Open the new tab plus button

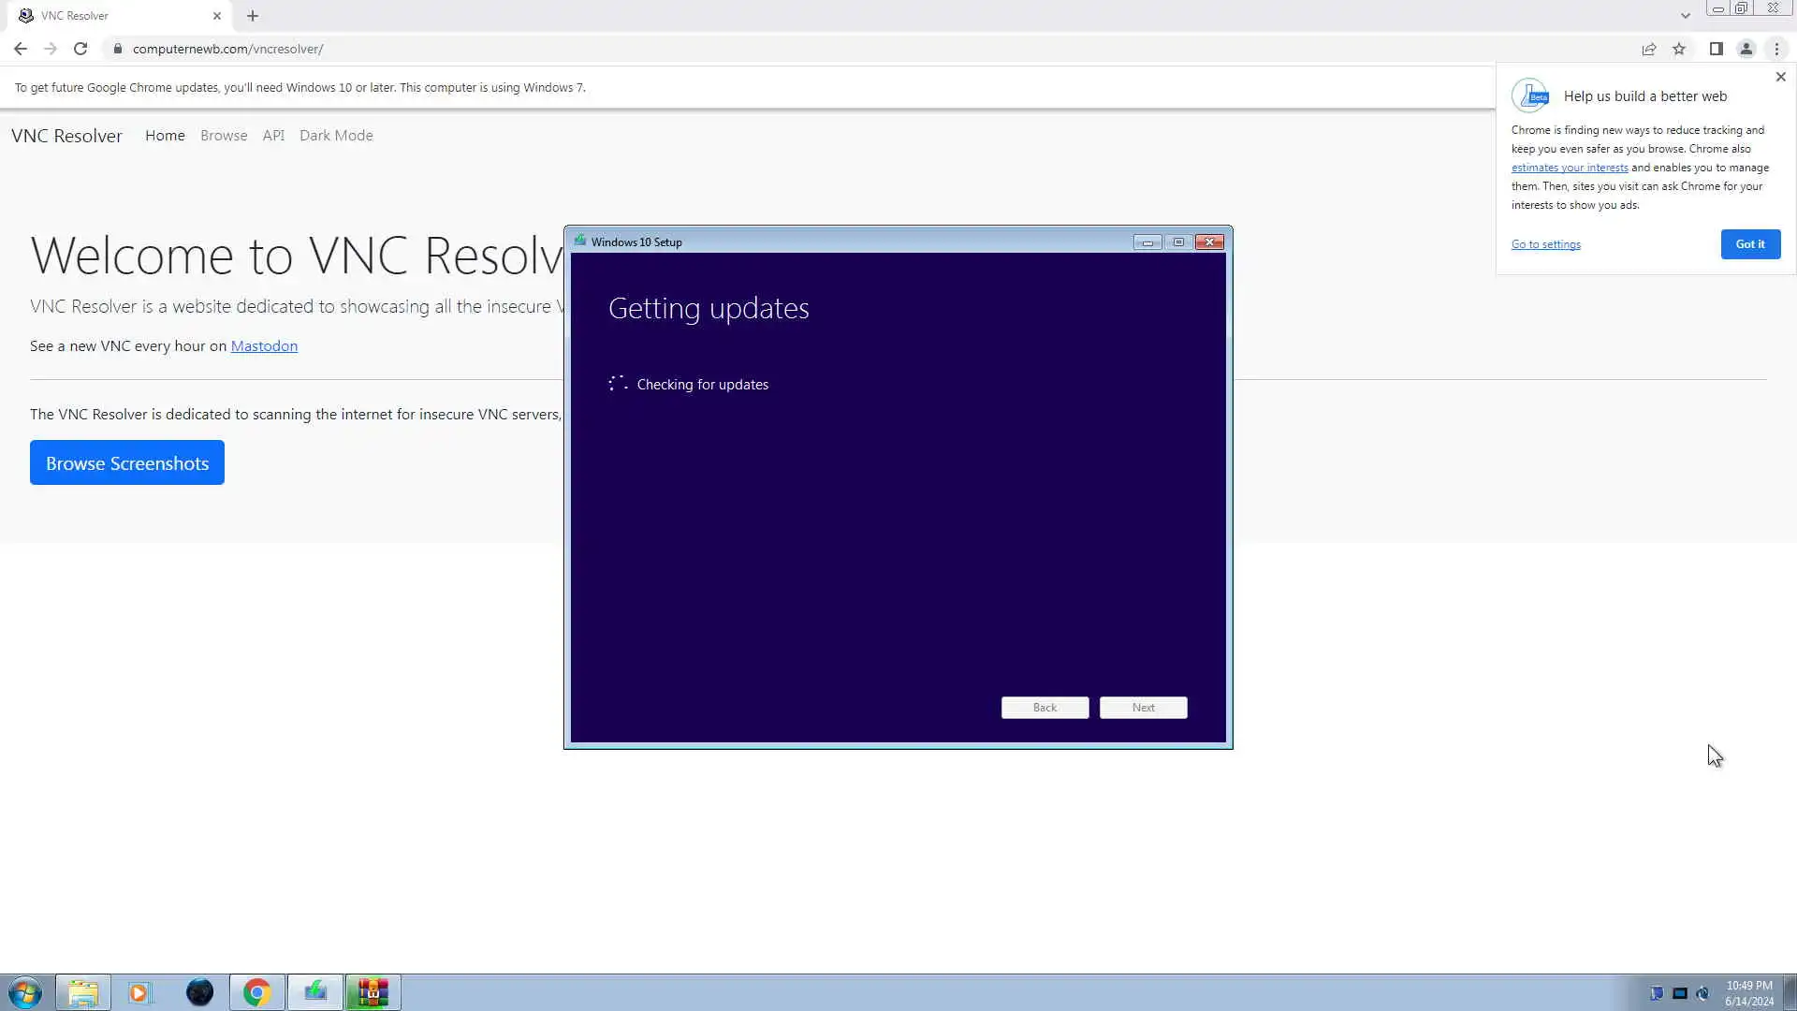(x=253, y=16)
